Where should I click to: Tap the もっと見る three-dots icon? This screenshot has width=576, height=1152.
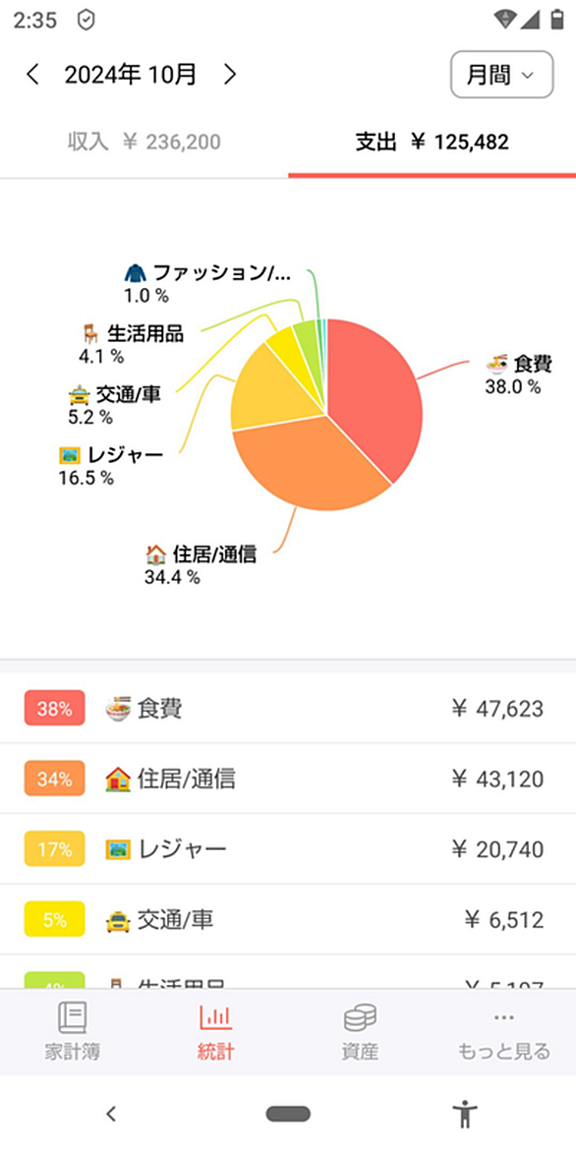pos(504,1017)
